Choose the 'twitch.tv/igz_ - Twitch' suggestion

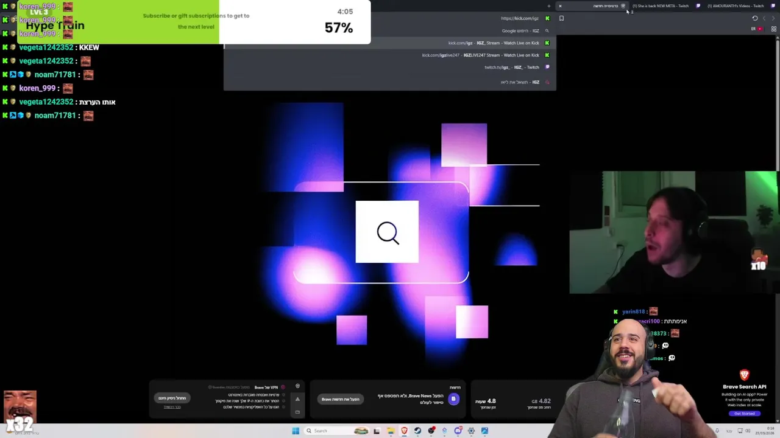[x=390, y=67]
